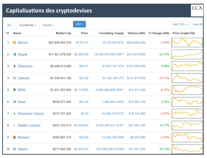
Task: Click the View All button
Action: click(x=197, y=24)
